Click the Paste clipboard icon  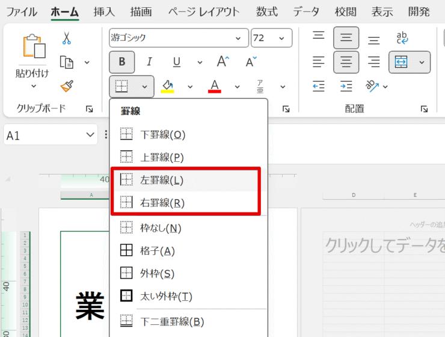(x=34, y=46)
